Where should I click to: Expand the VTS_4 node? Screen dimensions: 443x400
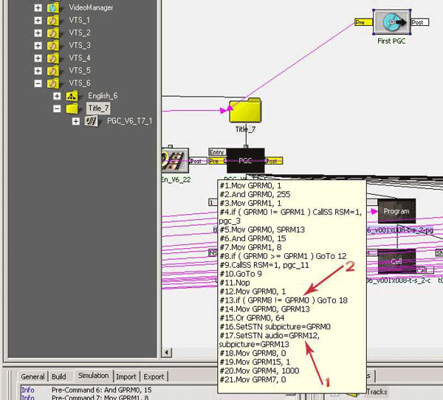pyautogui.click(x=38, y=58)
